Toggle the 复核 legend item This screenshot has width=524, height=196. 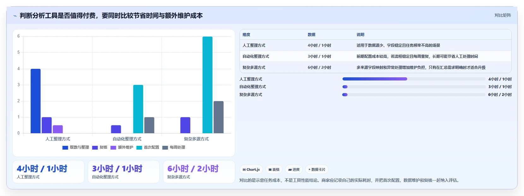100,147
